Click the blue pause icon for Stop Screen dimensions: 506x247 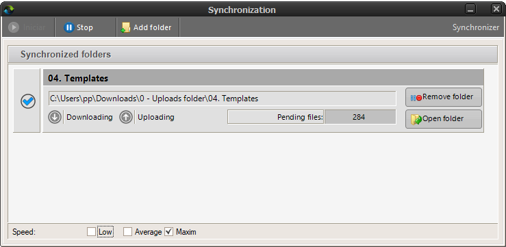click(68, 27)
